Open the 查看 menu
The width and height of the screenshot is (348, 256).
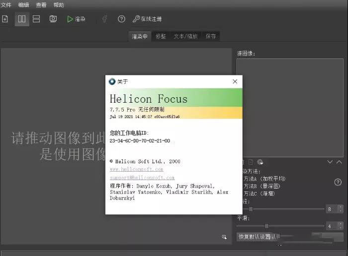point(41,4)
